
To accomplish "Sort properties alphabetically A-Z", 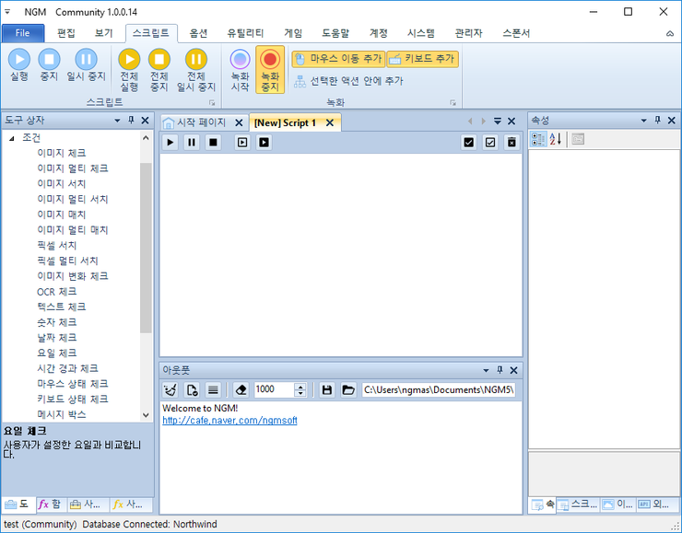I will [x=556, y=139].
